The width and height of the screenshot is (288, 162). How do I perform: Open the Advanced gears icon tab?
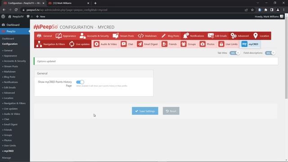pyautogui.click(x=234, y=36)
